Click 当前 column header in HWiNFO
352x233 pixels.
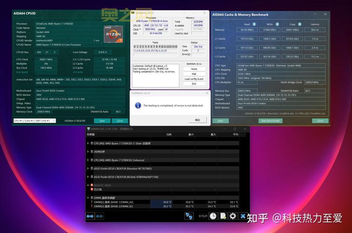click(169, 134)
